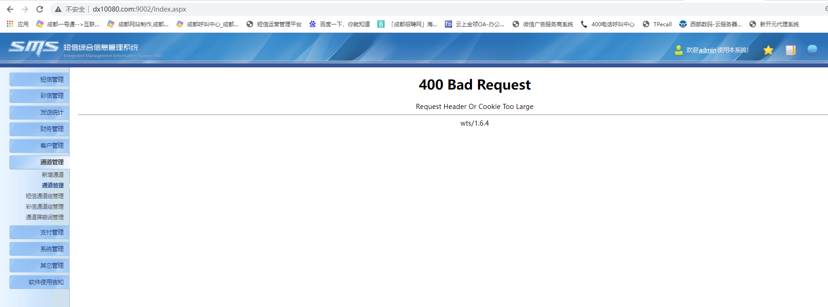Collapse the 通道管理 main menu section
Screen dimensions: 828x307
click(x=39, y=162)
